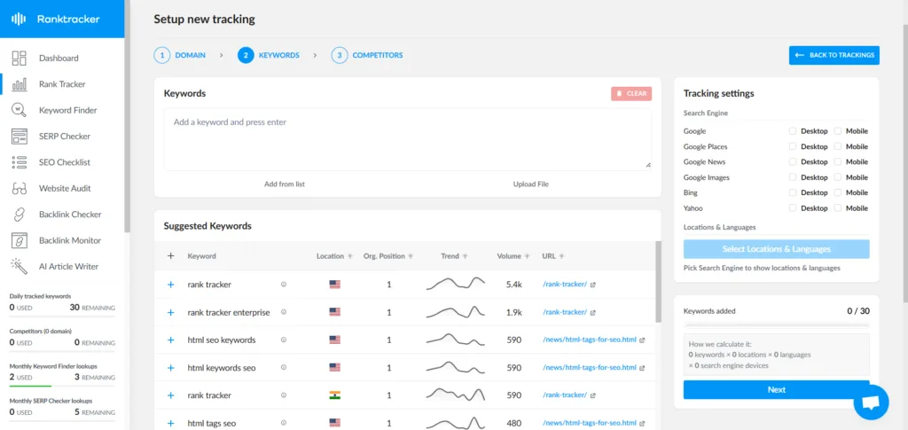908x430 pixels.
Task: Open the /news/html-tags-for-seo.html link for 'html seo keywords'
Action: click(590, 340)
